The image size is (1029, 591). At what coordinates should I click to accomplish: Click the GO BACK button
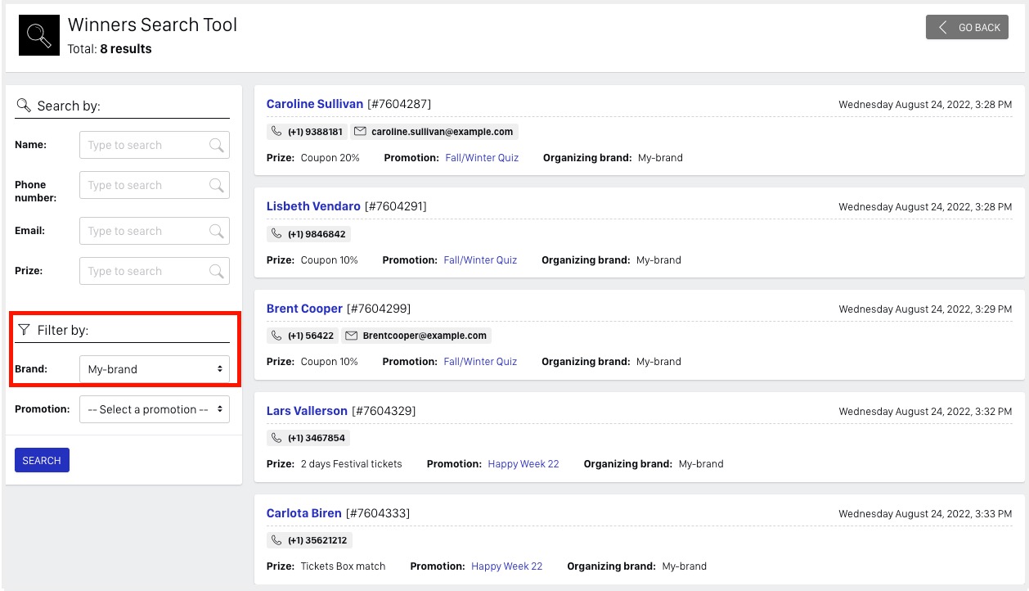tap(967, 27)
